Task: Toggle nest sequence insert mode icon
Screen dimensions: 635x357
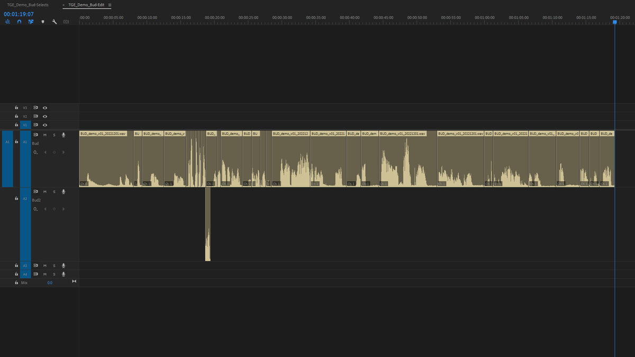Action: 7,22
